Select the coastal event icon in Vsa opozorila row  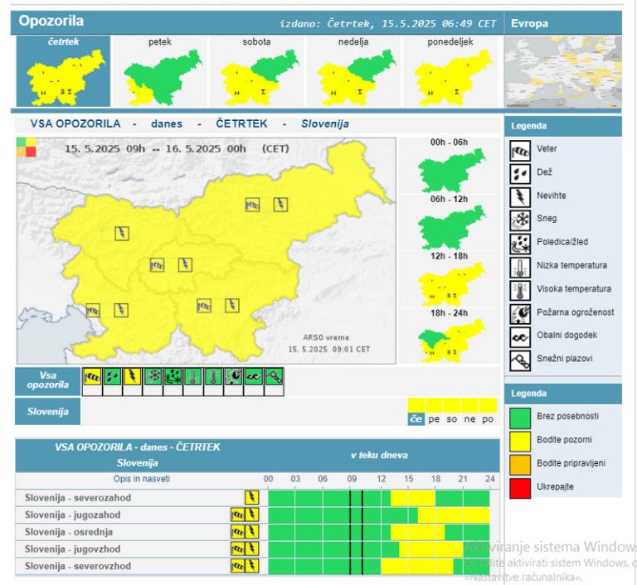pyautogui.click(x=254, y=380)
